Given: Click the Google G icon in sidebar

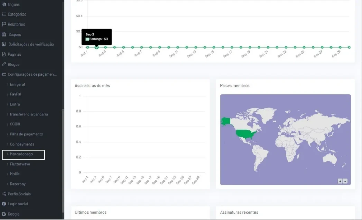Looking at the screenshot, I should [4, 214].
